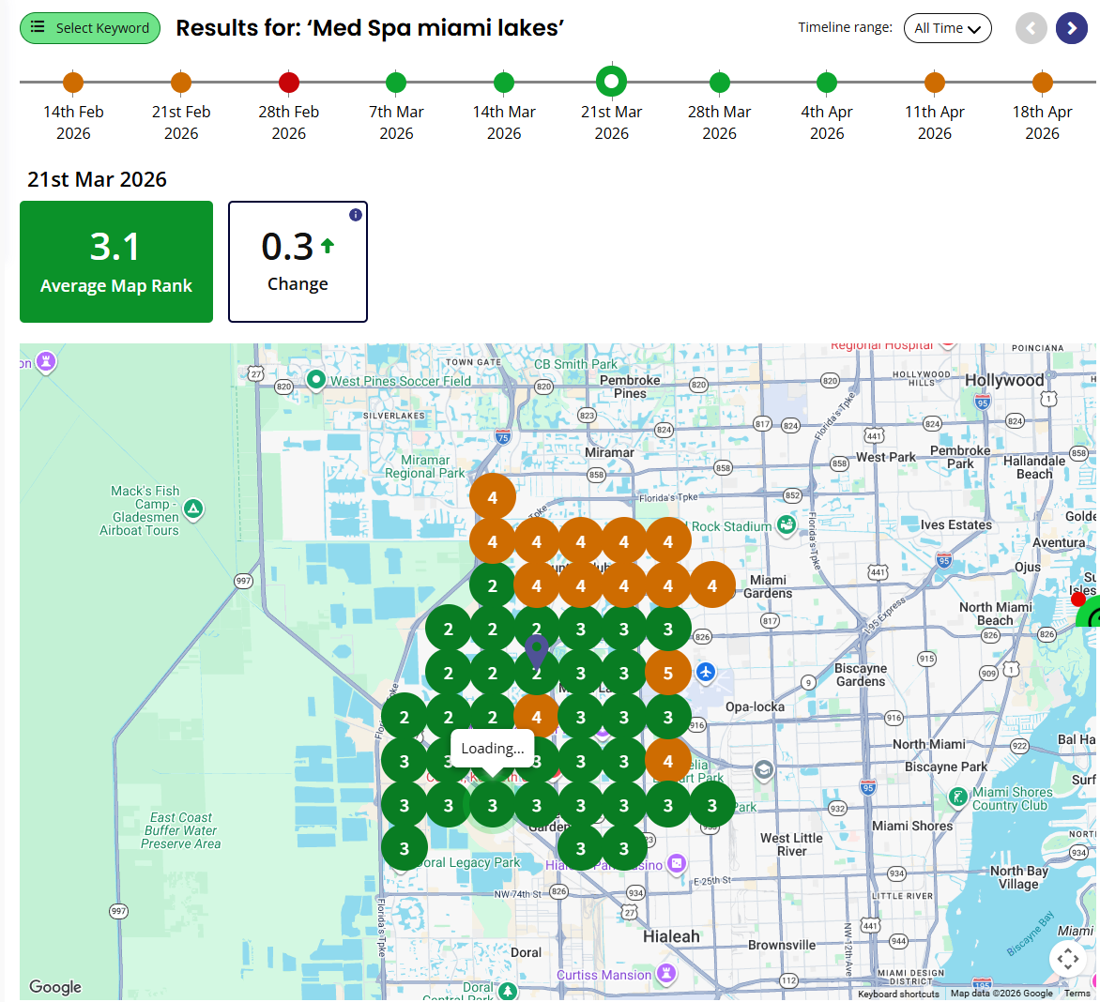This screenshot has width=1100, height=1002.
Task: Click the Miramar map label
Action: [x=609, y=452]
